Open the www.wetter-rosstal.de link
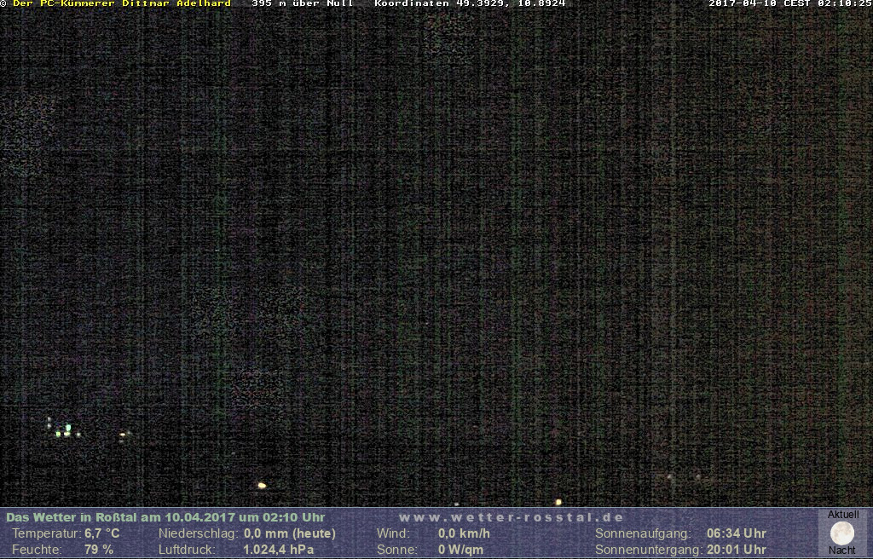Image resolution: width=873 pixels, height=559 pixels. [512, 517]
